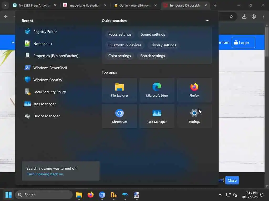
Task: Open Local Security Policy entry
Action: (45, 92)
